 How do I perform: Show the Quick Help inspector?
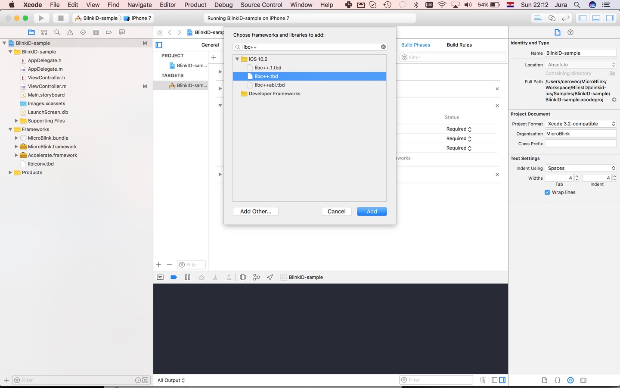[x=570, y=32]
